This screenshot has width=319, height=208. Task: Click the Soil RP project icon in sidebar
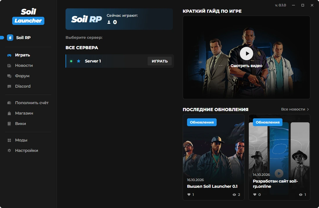(x=10, y=38)
